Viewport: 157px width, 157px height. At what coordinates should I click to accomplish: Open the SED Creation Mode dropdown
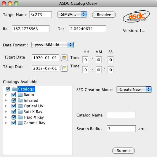click(x=134, y=89)
